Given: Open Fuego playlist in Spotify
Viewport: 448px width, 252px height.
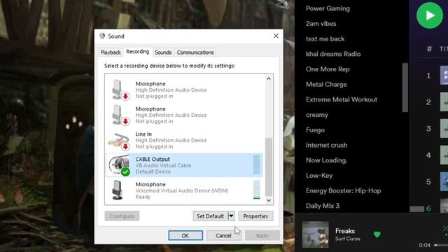Looking at the screenshot, I should (315, 130).
